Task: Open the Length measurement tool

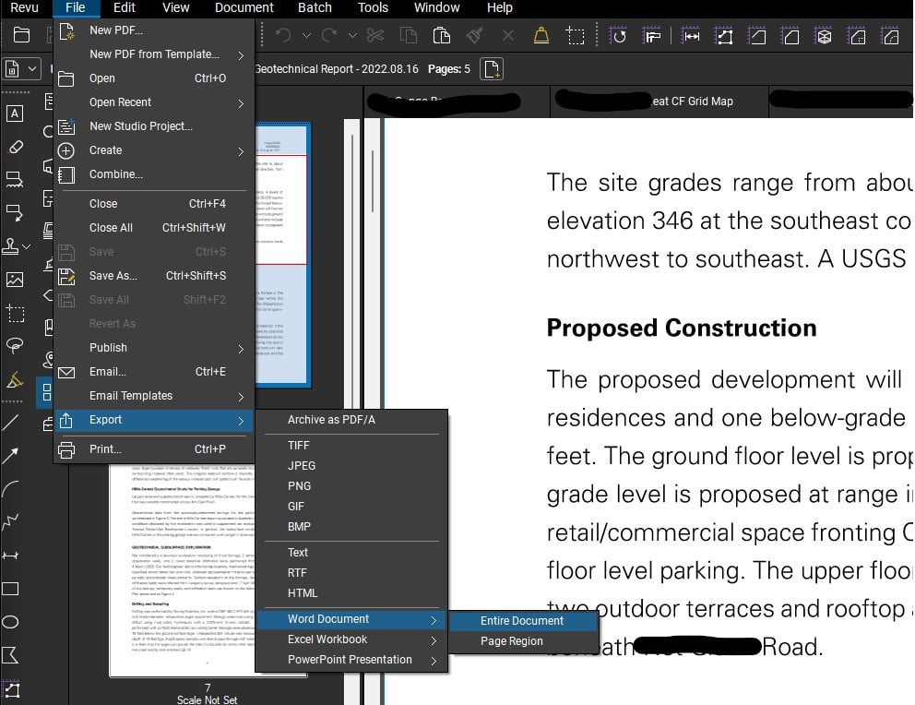Action: click(692, 37)
